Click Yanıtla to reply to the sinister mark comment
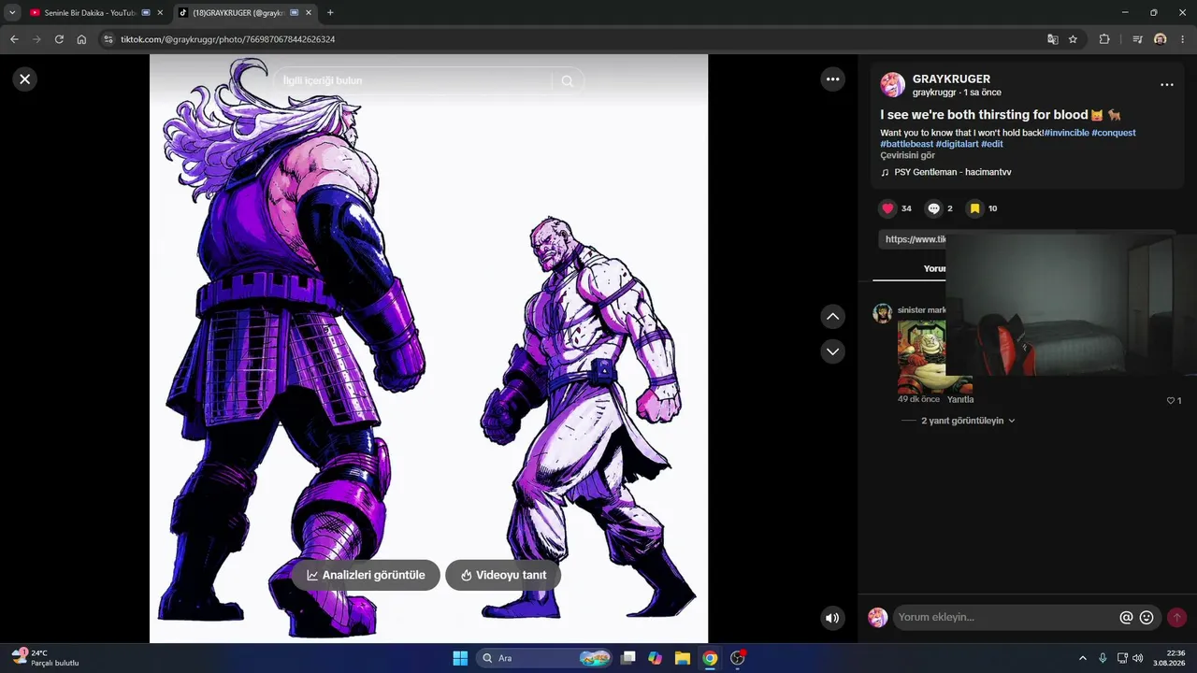 pyautogui.click(x=960, y=399)
